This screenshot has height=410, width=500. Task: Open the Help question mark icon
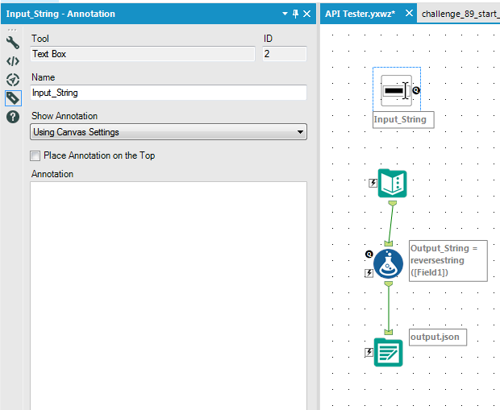pos(13,117)
